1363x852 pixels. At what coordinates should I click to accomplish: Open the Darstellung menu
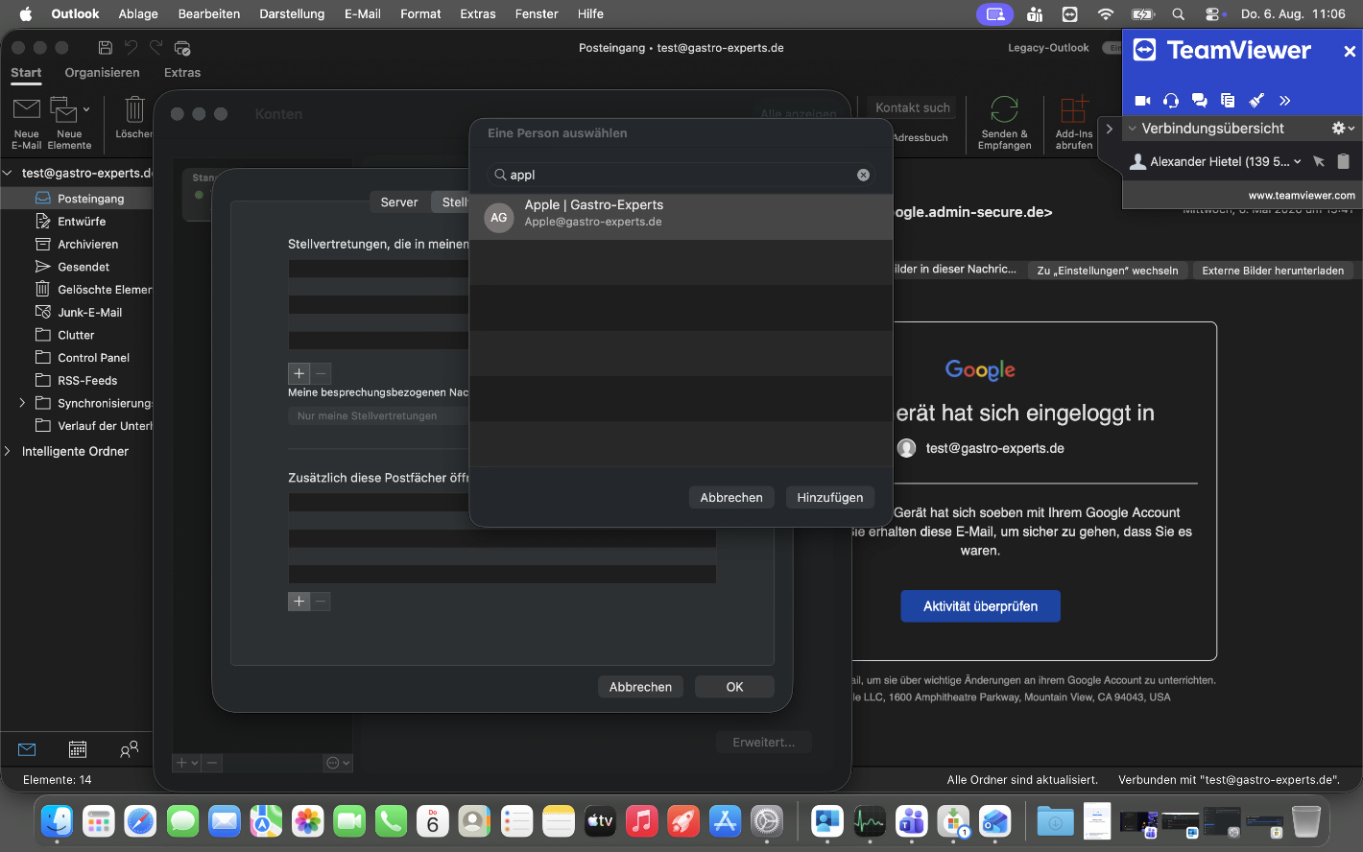292,13
